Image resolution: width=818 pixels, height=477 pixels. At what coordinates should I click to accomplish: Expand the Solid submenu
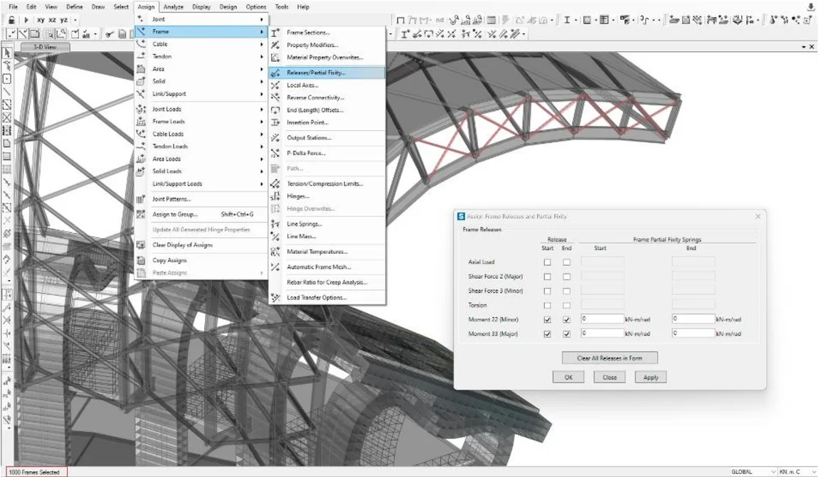(x=201, y=81)
